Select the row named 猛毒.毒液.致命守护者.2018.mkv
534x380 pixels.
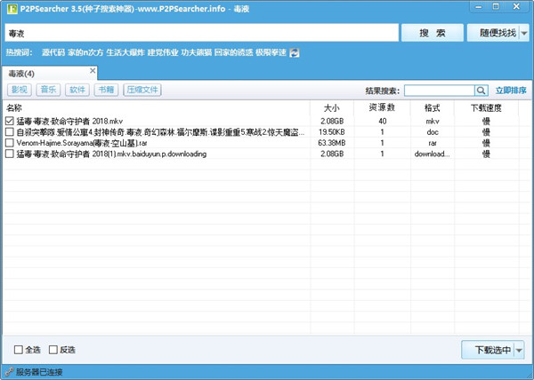[69, 121]
